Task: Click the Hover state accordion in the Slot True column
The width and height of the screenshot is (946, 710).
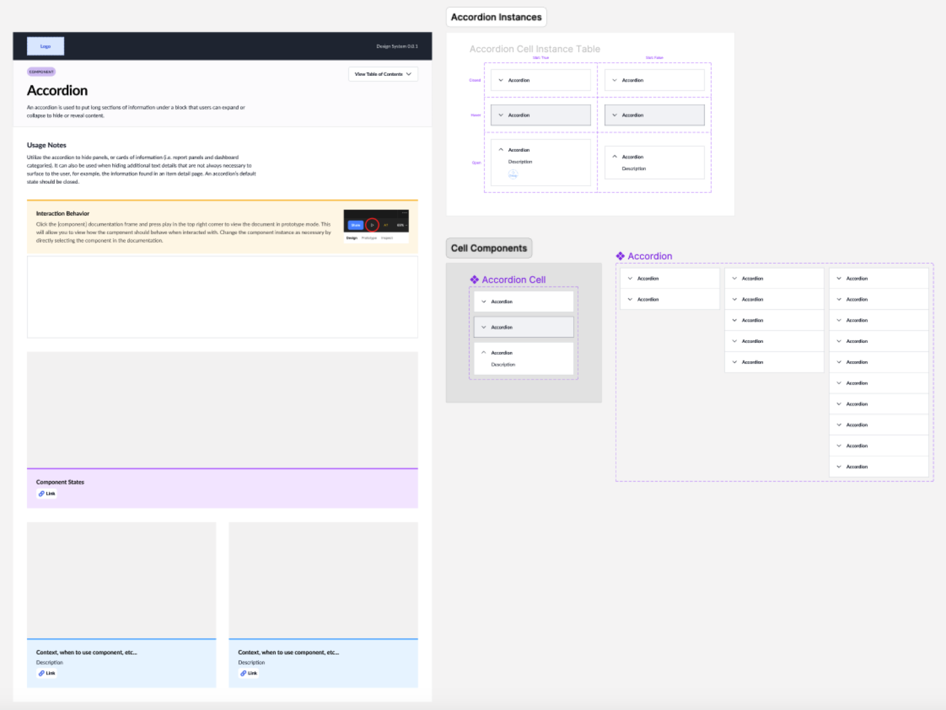Action: click(540, 115)
